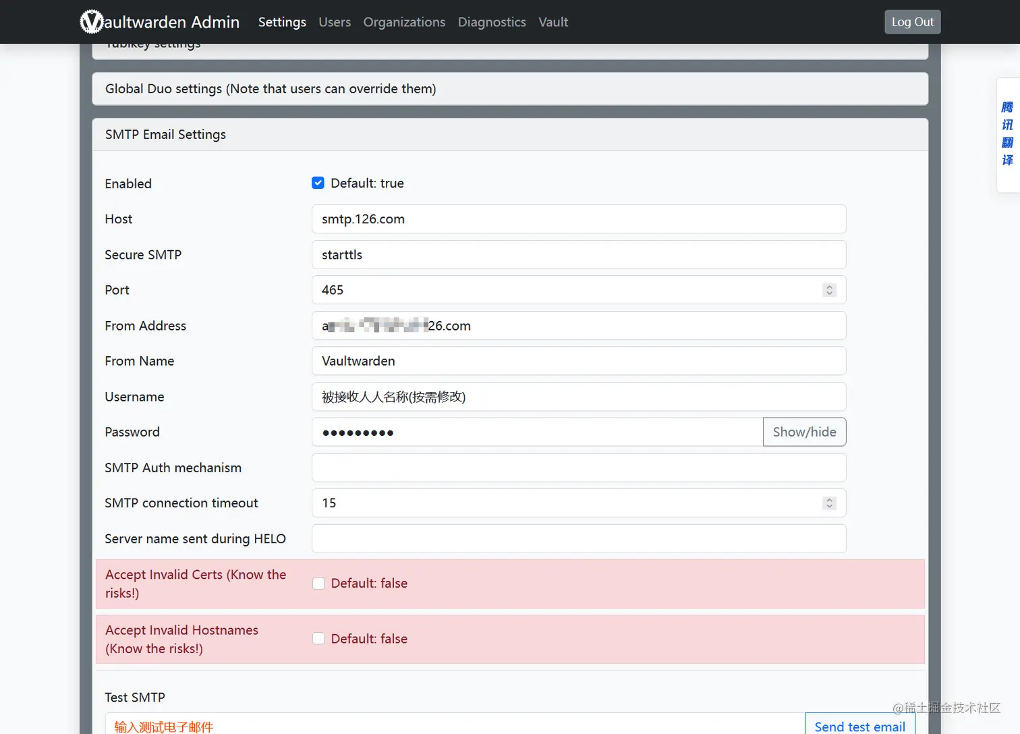This screenshot has height=734, width=1020.
Task: Open the Tencent Translate side widget
Action: (x=1007, y=134)
